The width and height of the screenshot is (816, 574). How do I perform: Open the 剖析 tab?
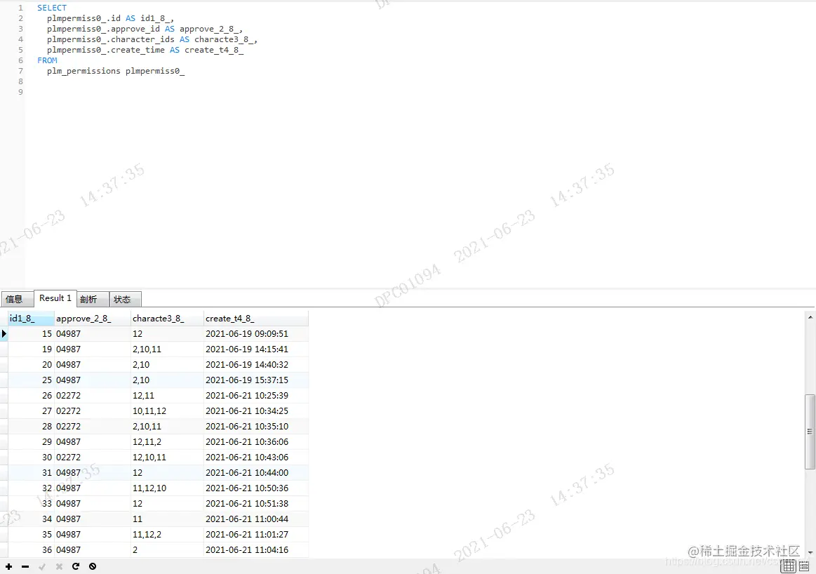pyautogui.click(x=93, y=299)
